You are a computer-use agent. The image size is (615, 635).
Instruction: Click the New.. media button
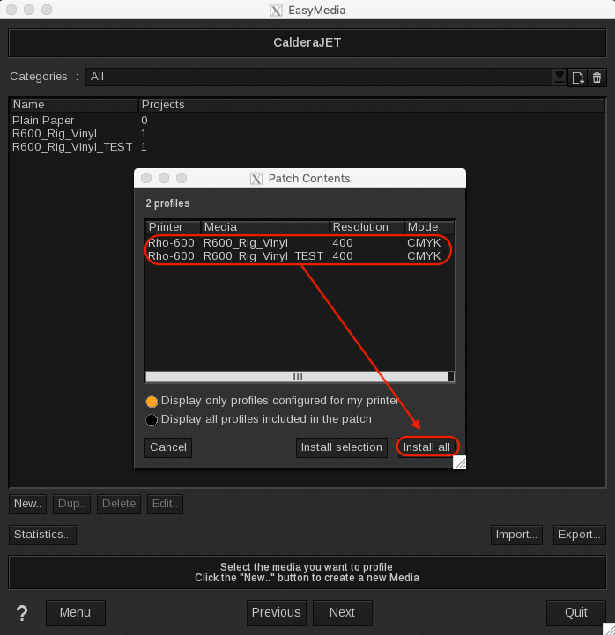[x=27, y=504]
